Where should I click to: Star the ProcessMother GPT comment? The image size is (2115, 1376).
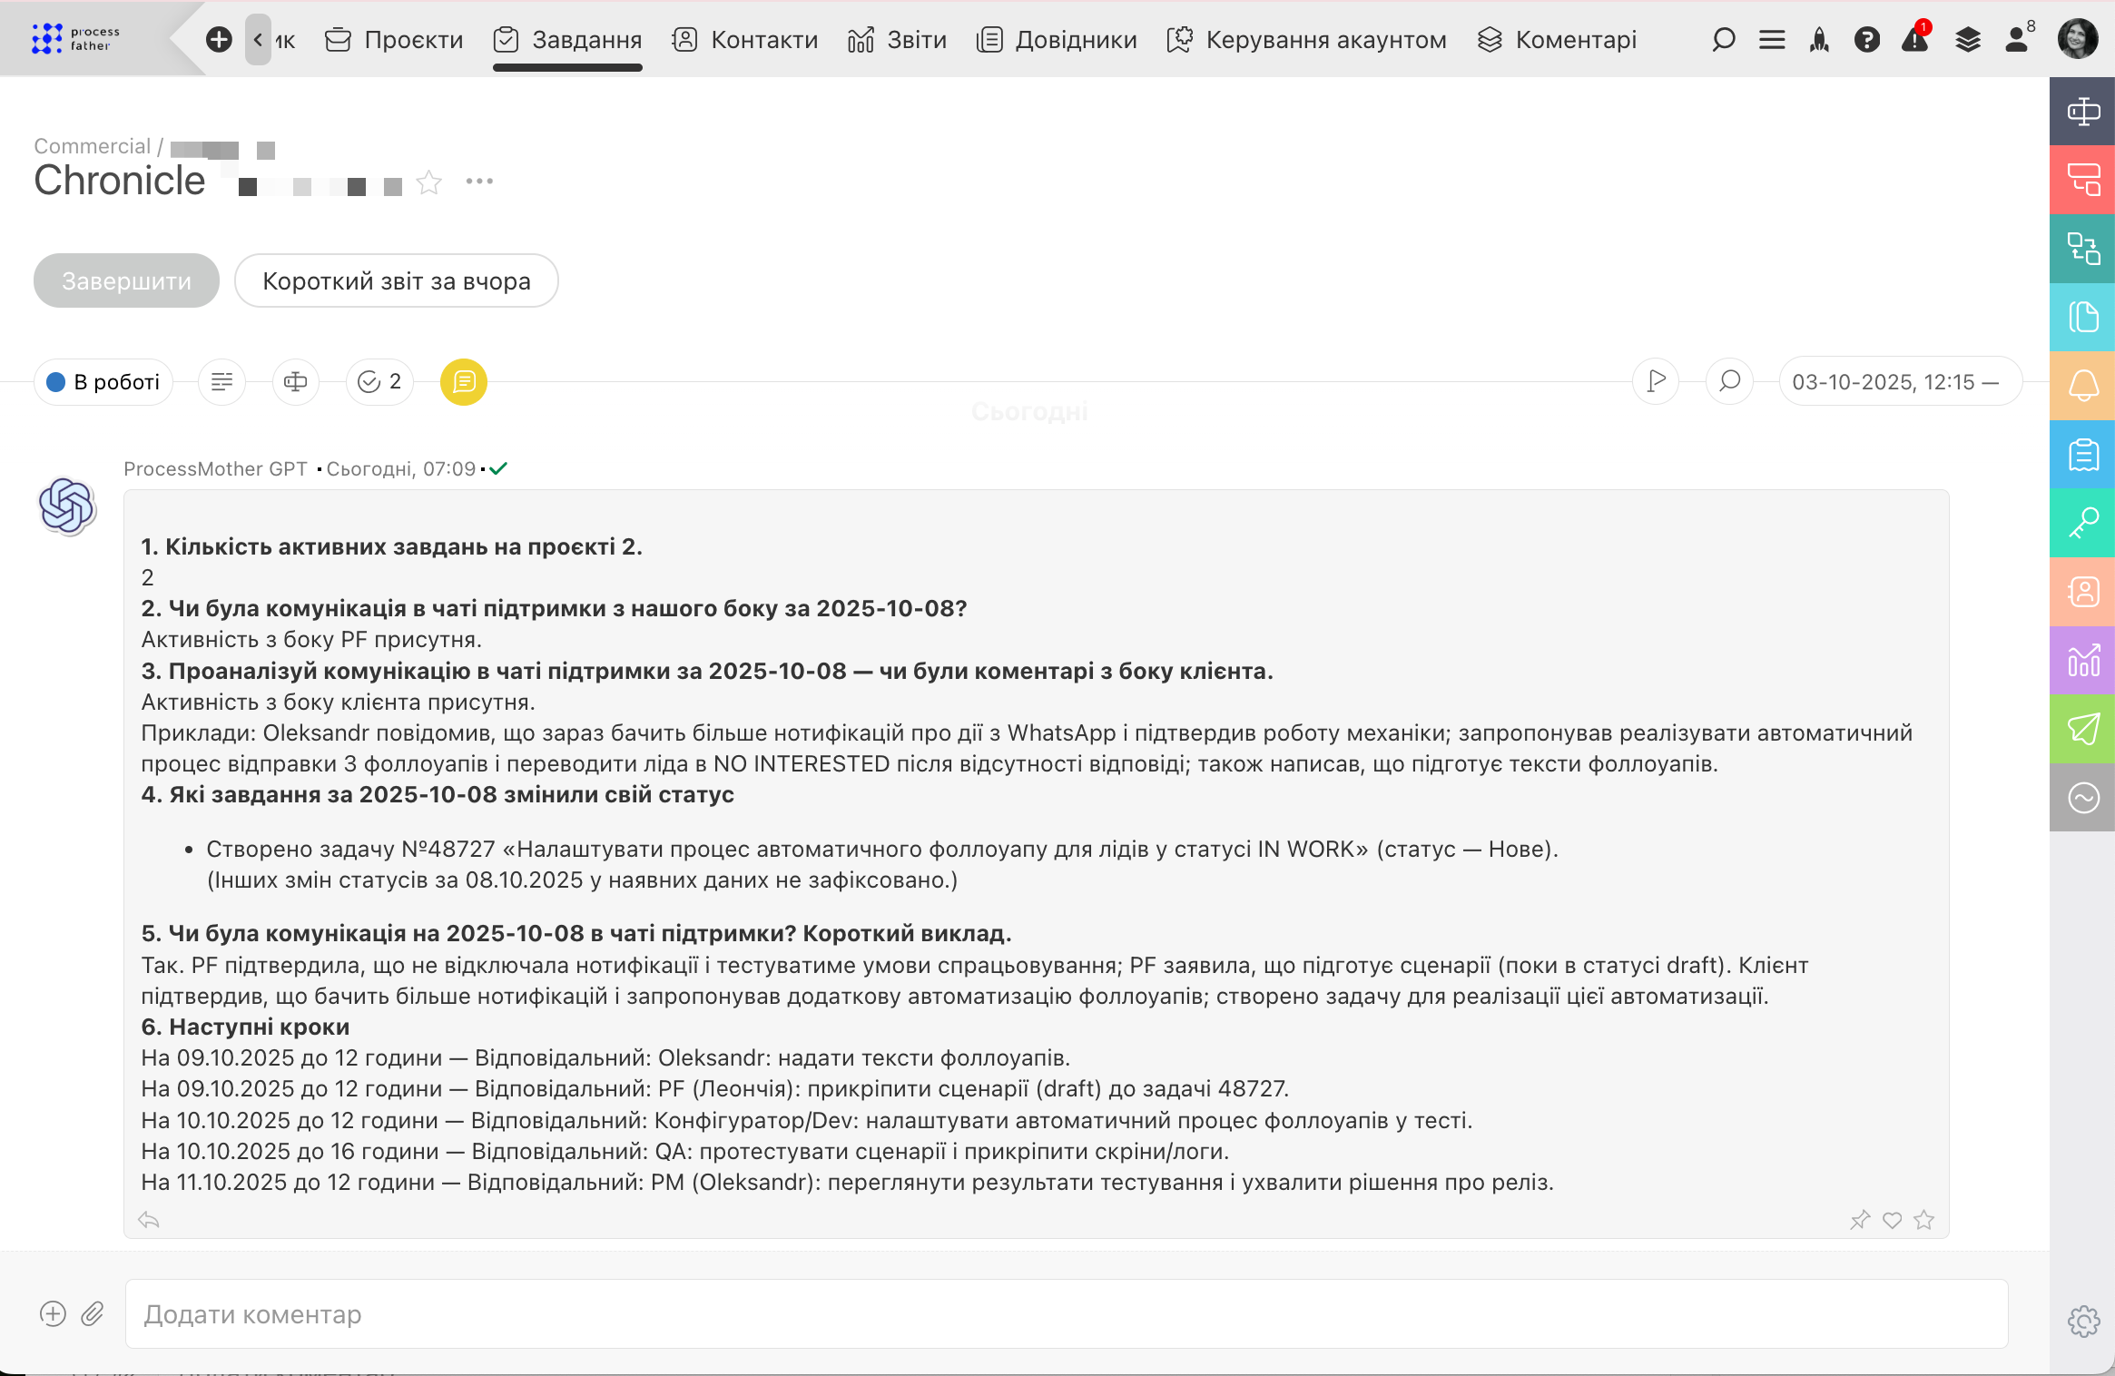1923,1220
